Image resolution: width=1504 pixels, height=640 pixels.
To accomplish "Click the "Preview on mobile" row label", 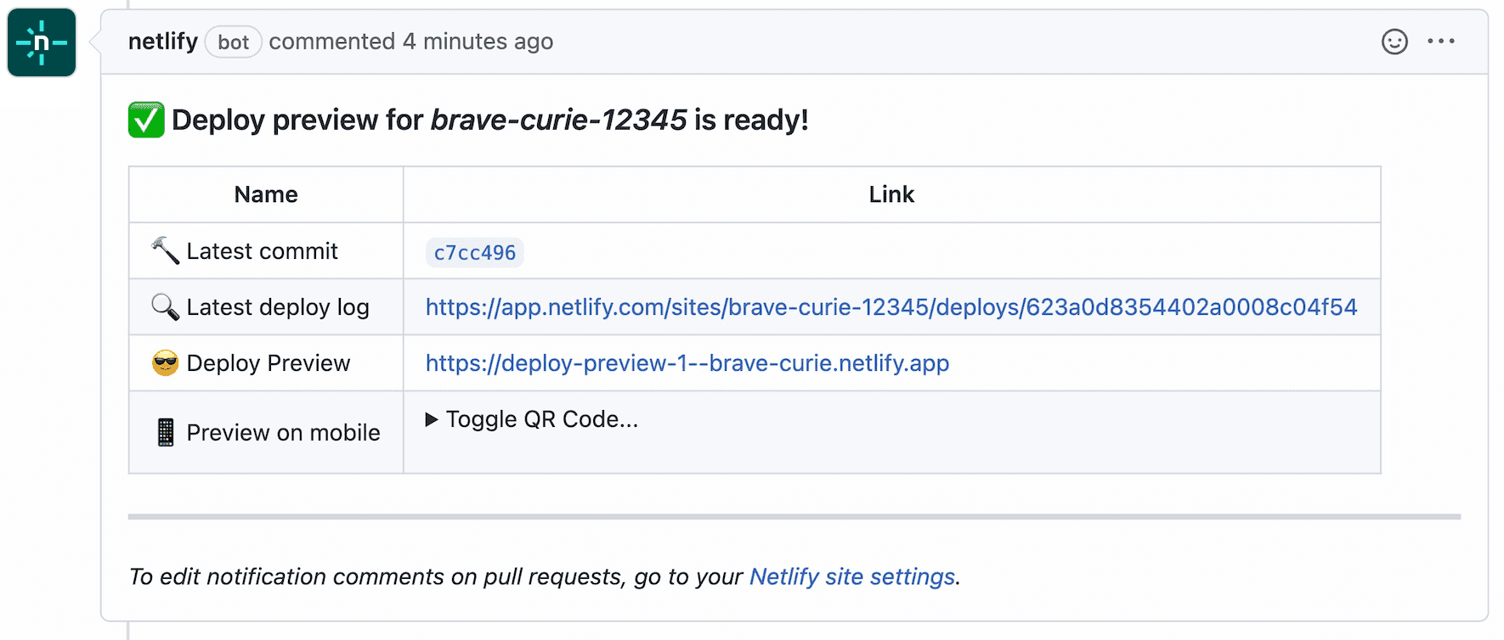I will [x=284, y=433].
